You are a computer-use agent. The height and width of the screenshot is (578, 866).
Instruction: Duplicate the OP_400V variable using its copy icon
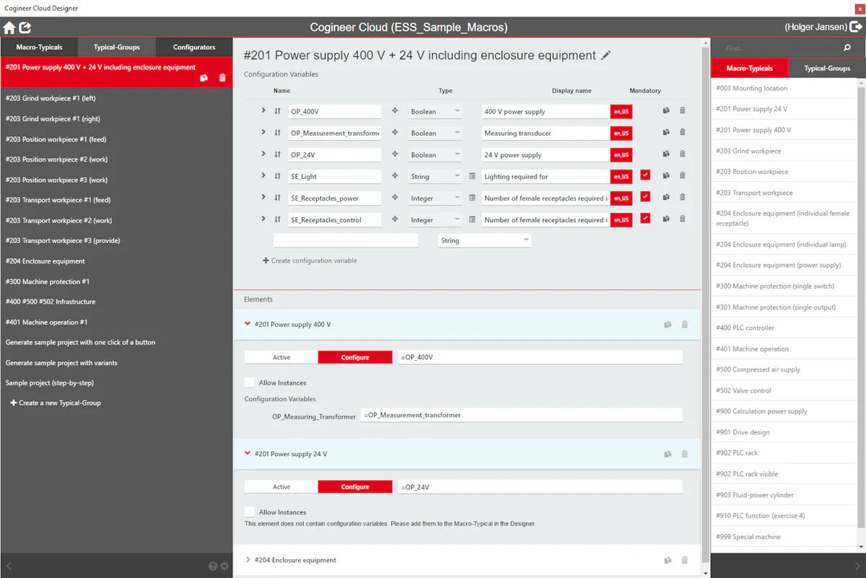665,110
